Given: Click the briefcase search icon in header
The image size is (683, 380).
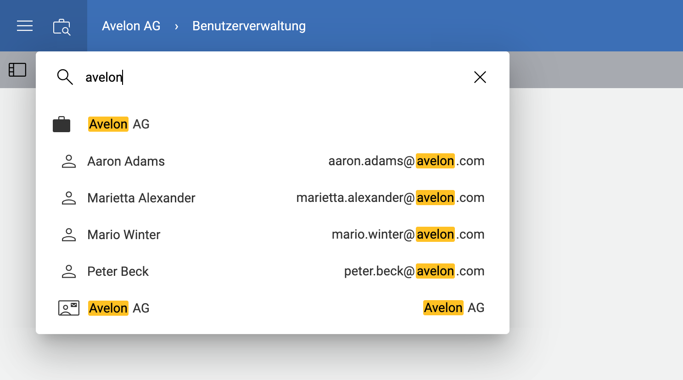Looking at the screenshot, I should (x=62, y=27).
